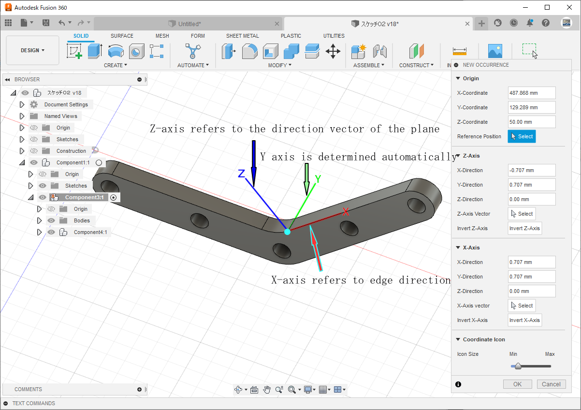Click the Icon Size slider handle

tap(518, 366)
